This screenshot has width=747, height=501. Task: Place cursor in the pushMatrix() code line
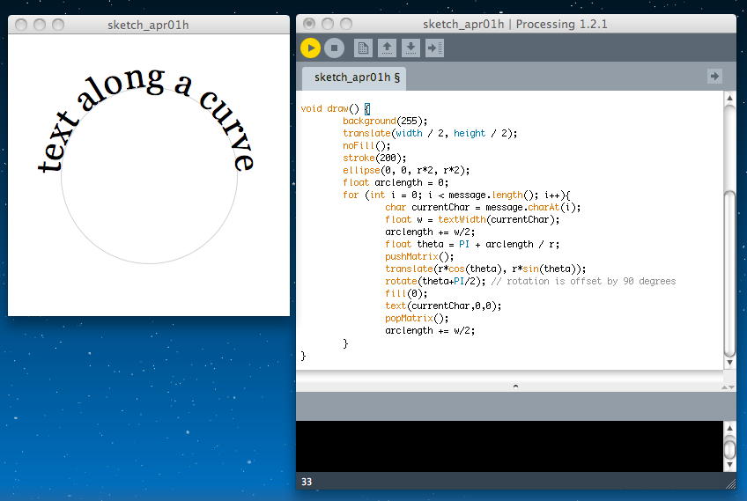[x=419, y=256]
